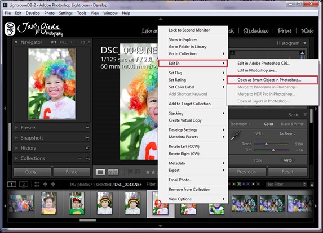Click the Collections minus icon
Image resolution: width=323 pixels, height=233 pixels.
click(x=80, y=158)
